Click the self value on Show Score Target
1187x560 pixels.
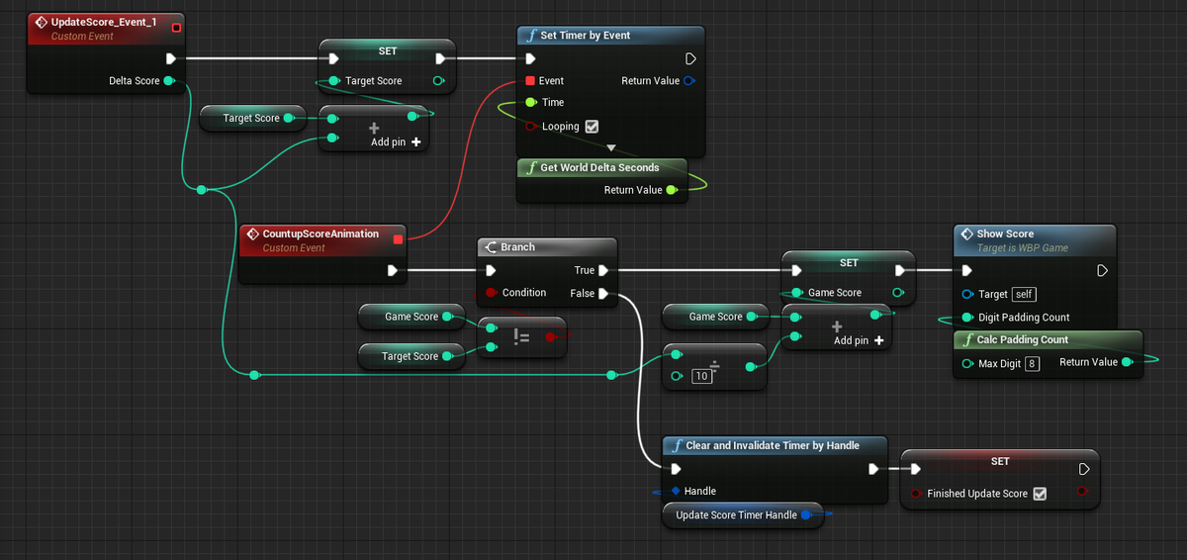tap(1025, 294)
